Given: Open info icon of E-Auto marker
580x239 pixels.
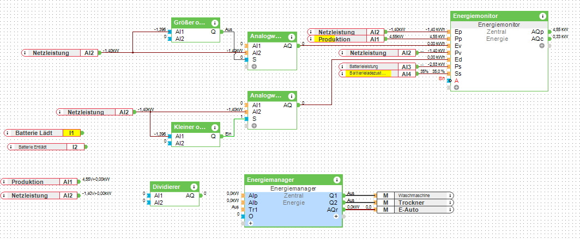Looking at the screenshot, I should click(x=450, y=209).
